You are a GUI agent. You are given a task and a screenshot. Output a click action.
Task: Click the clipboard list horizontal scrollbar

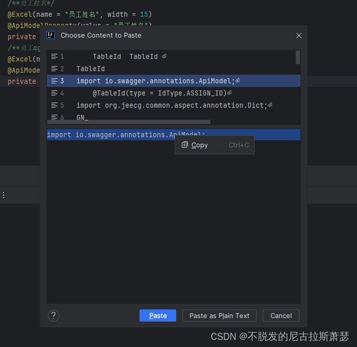coord(129,122)
